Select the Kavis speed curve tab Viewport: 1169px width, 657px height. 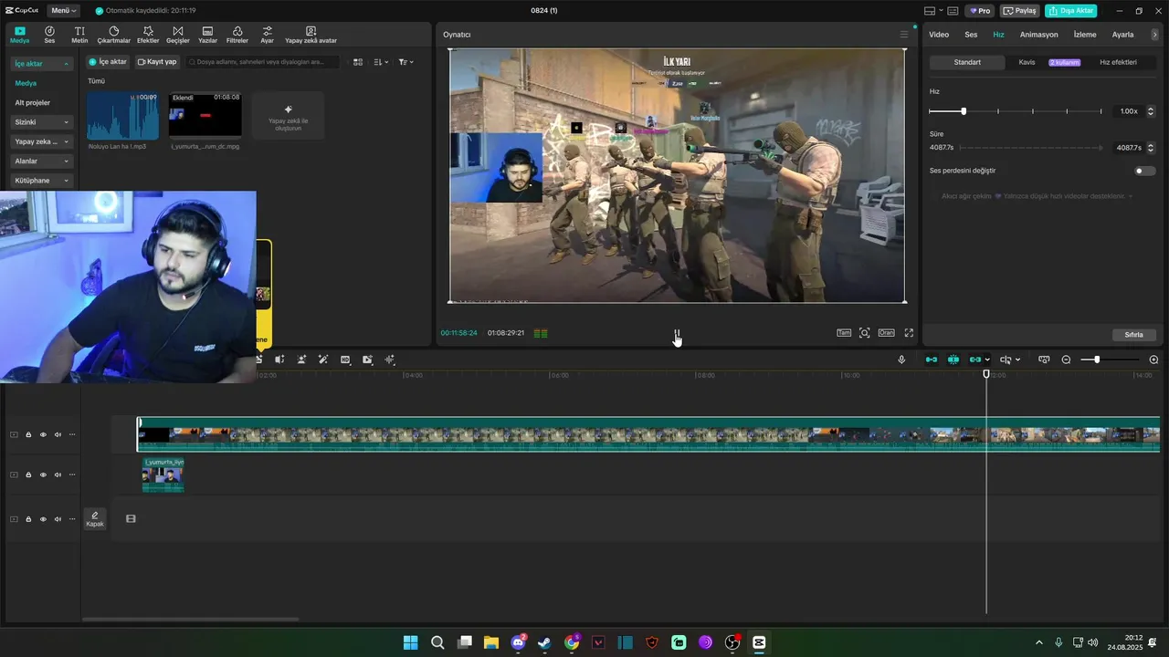tap(1027, 62)
